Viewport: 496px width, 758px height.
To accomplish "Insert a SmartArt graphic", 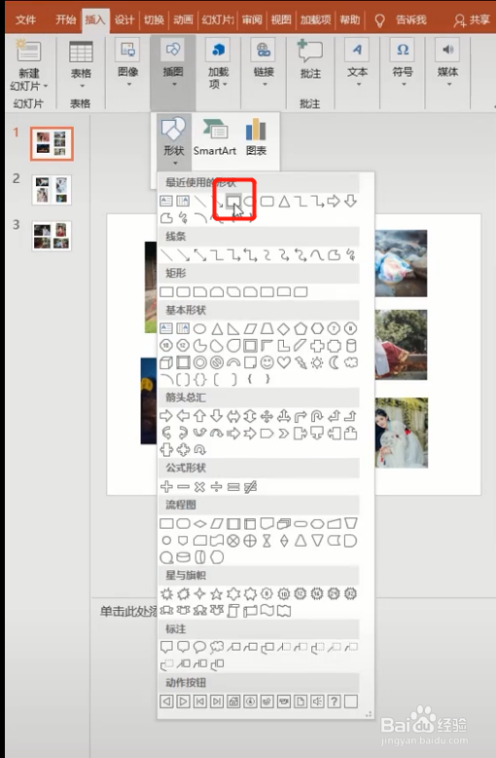I will (215, 137).
